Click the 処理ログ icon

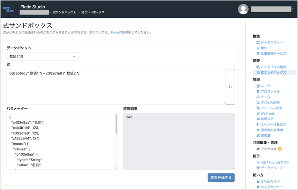click(x=258, y=119)
